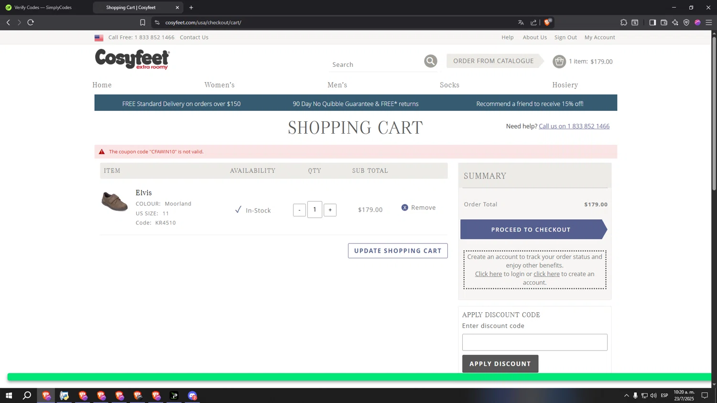Open site information icon beside URL

point(157,22)
